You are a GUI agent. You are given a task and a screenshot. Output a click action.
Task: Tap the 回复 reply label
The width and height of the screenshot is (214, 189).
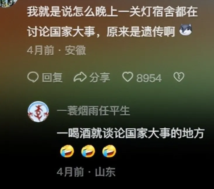pos(52,77)
